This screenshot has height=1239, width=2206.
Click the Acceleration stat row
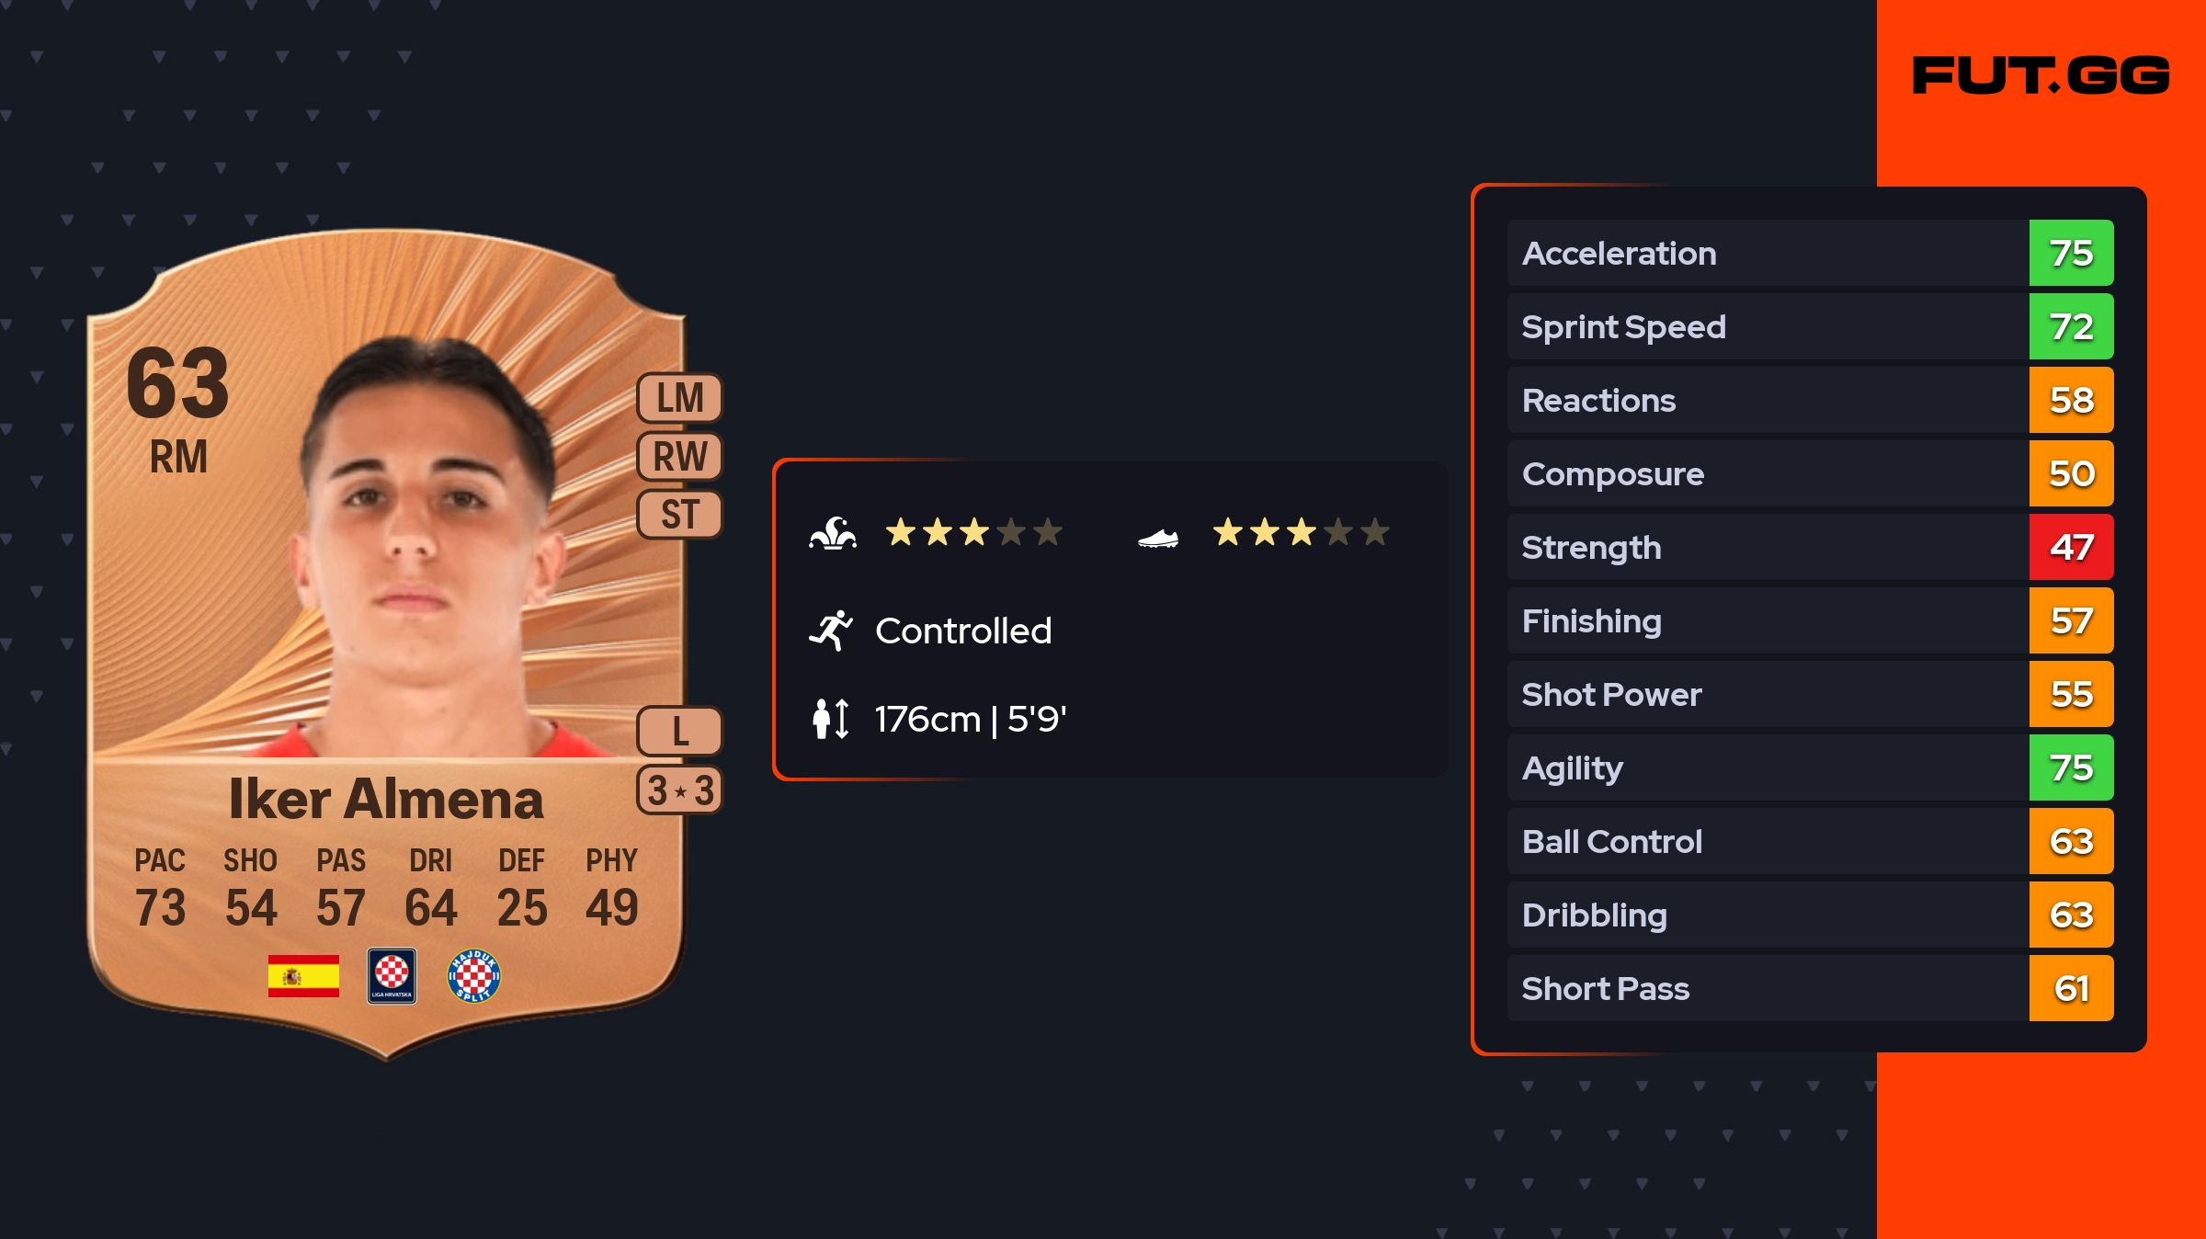1765,253
